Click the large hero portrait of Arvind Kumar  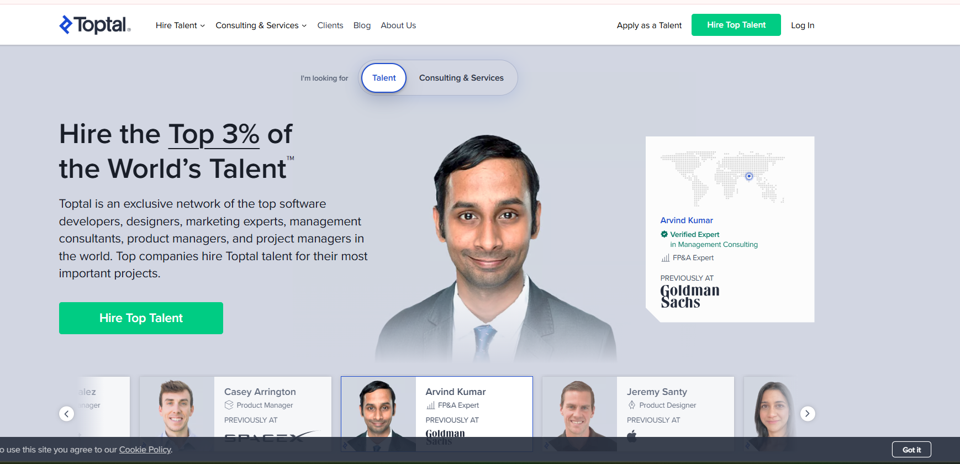click(x=495, y=249)
